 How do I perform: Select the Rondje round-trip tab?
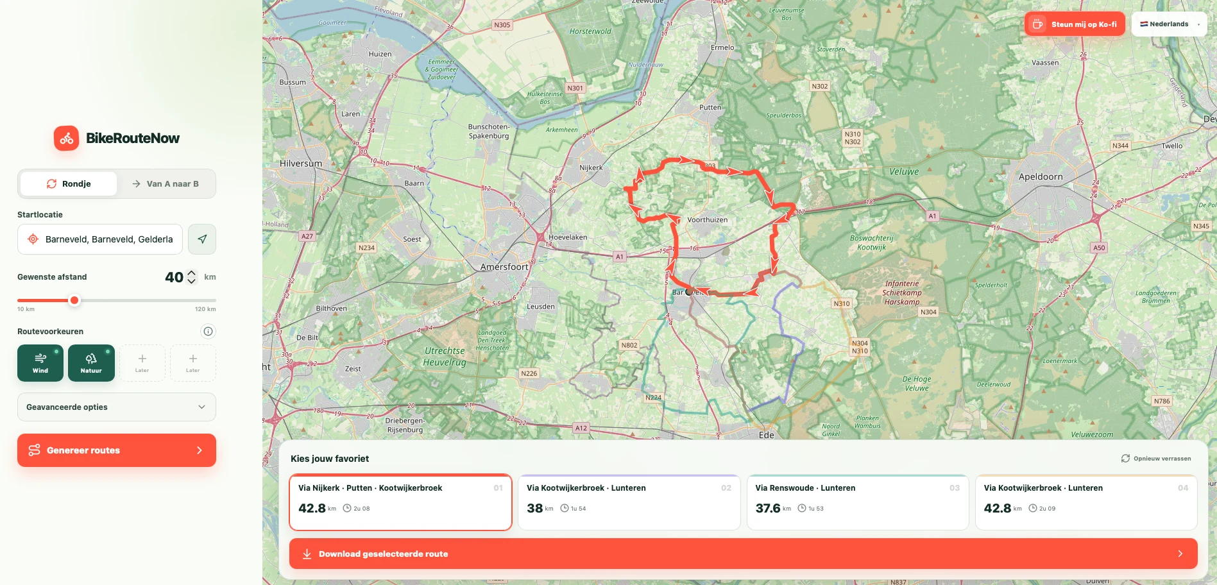point(69,183)
